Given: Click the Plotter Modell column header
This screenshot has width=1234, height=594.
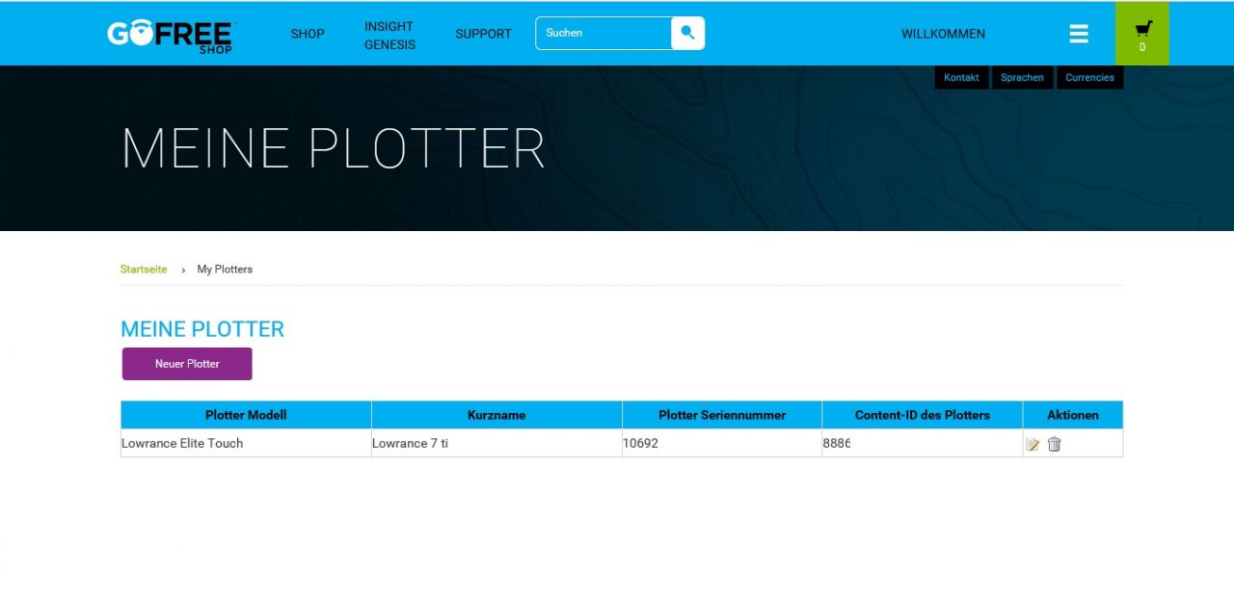Looking at the screenshot, I should click(x=246, y=415).
